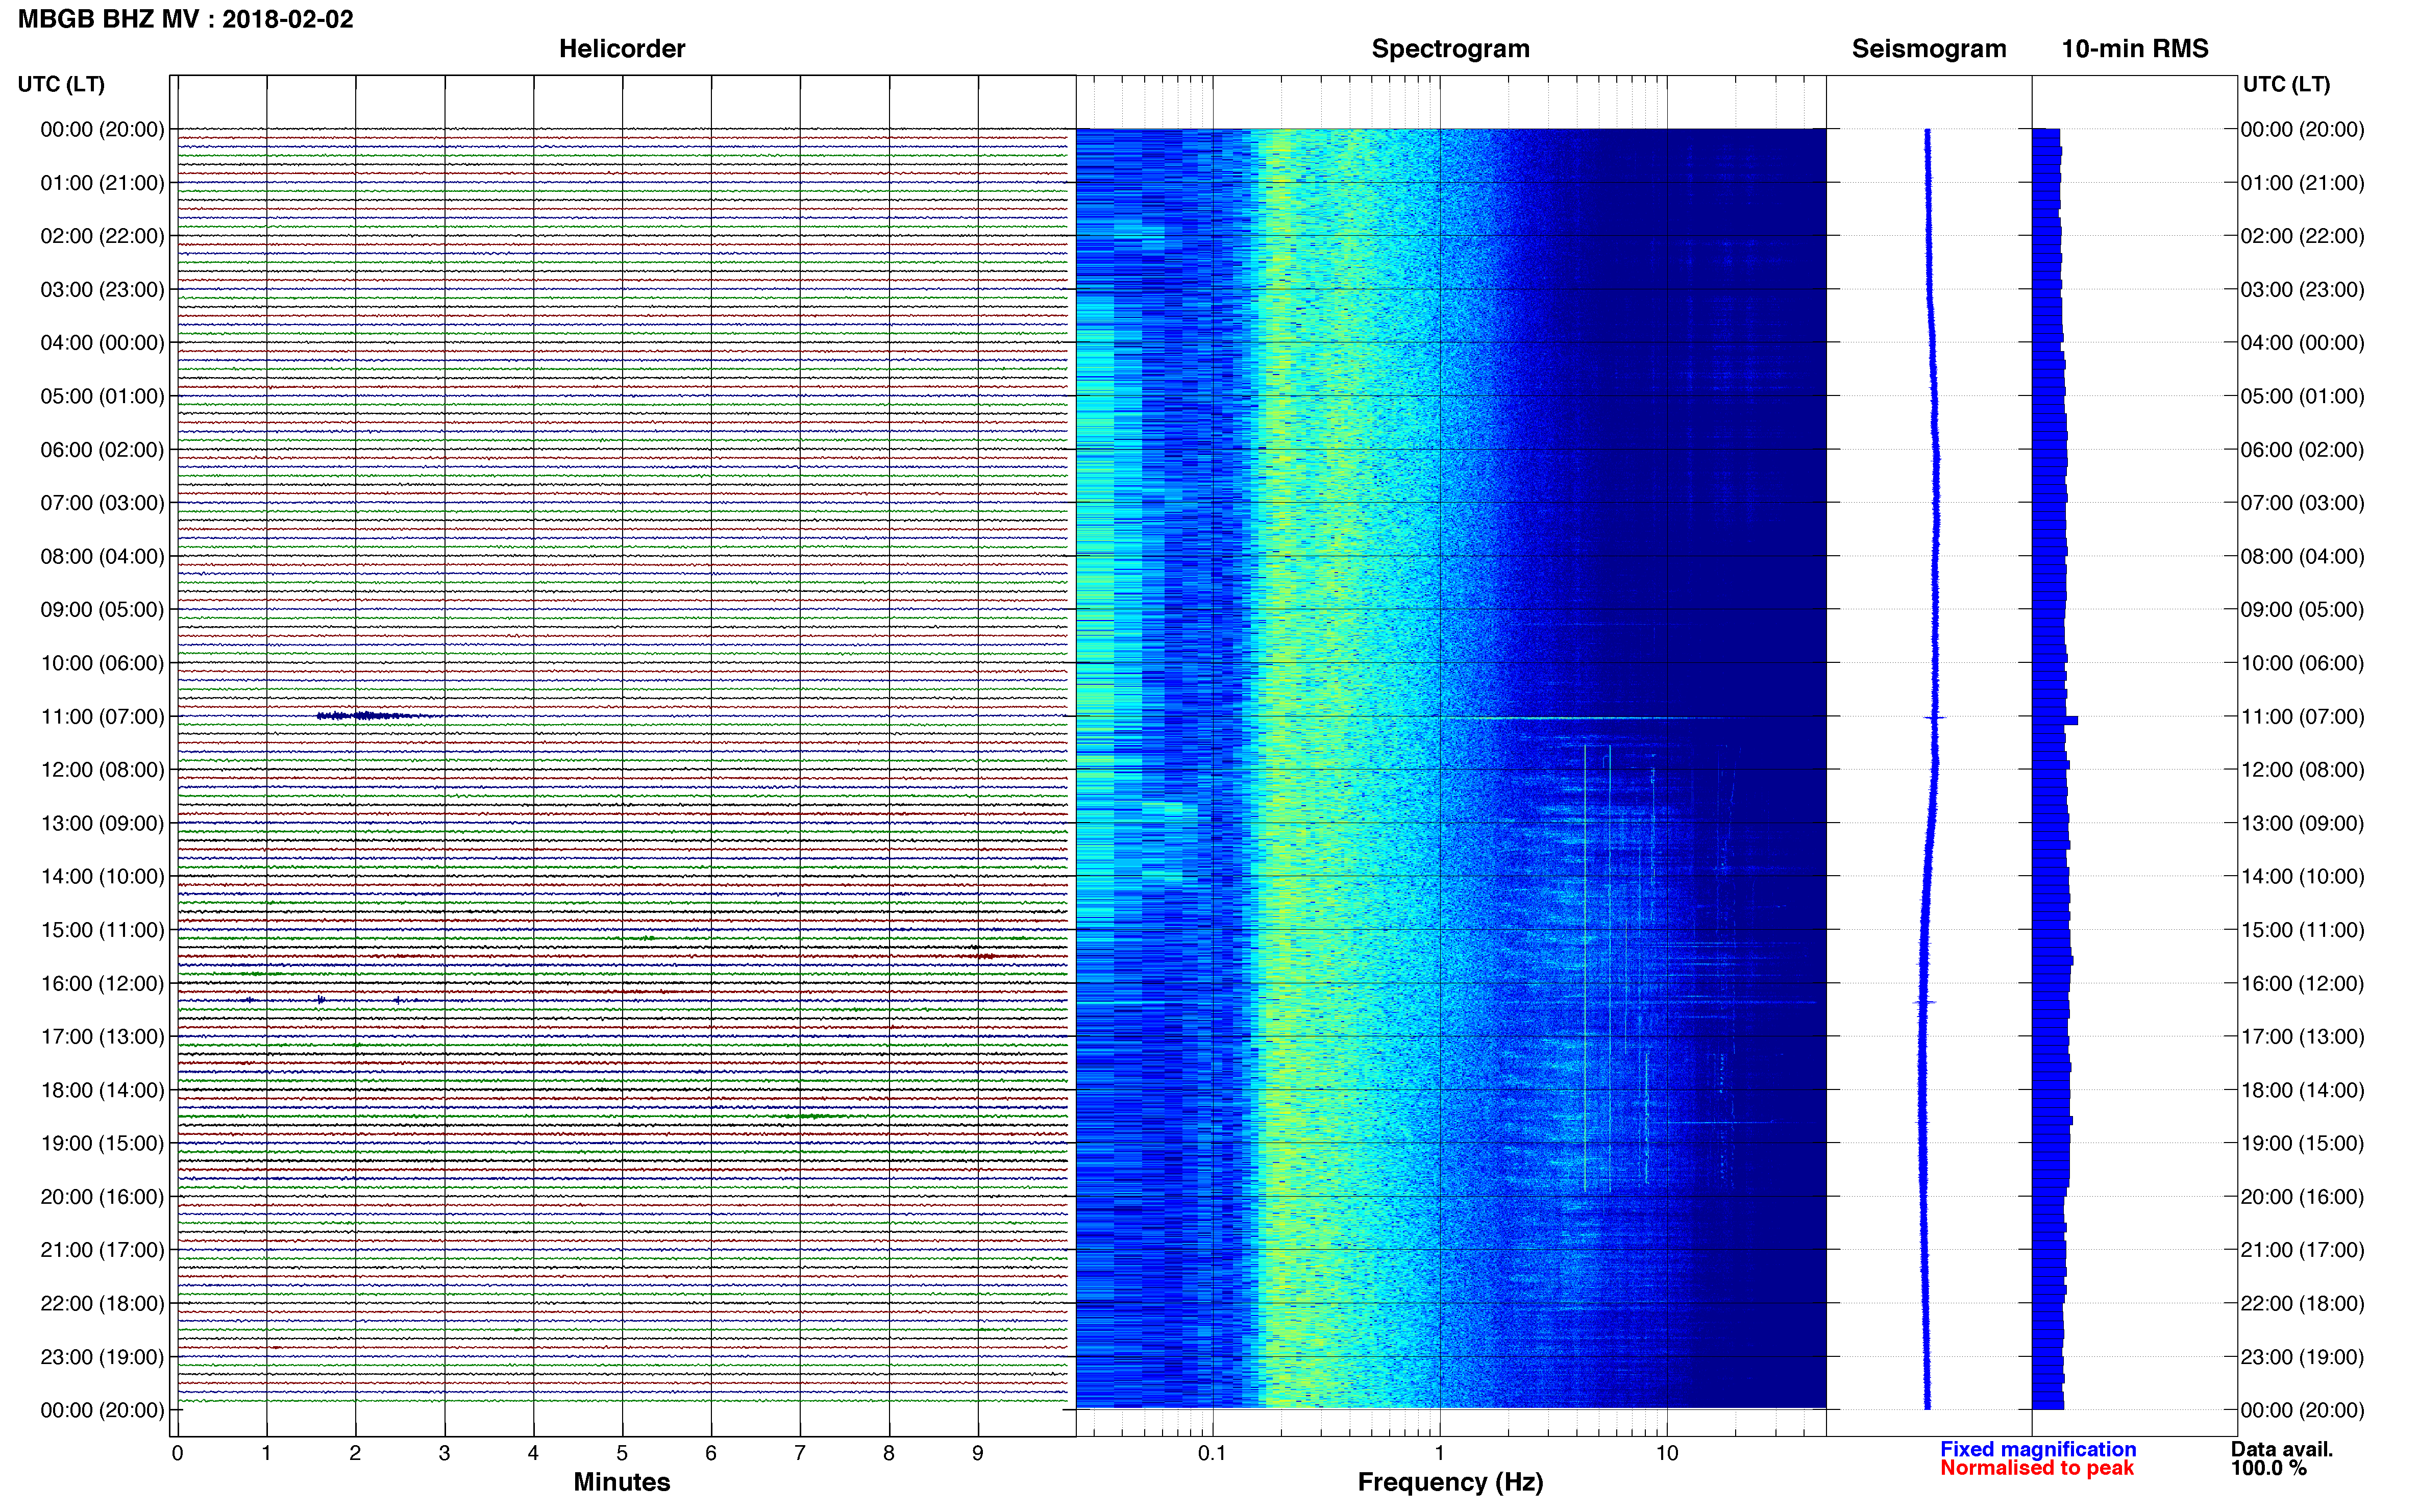Click tick "3" on the Minutes axis

(444, 1453)
